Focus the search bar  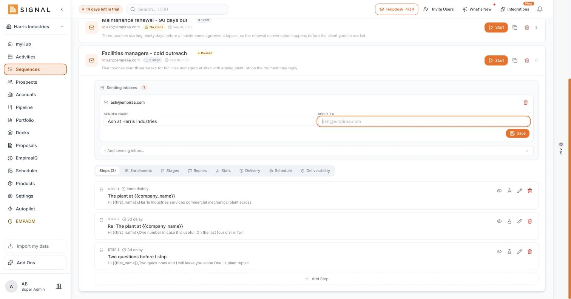coord(177,9)
